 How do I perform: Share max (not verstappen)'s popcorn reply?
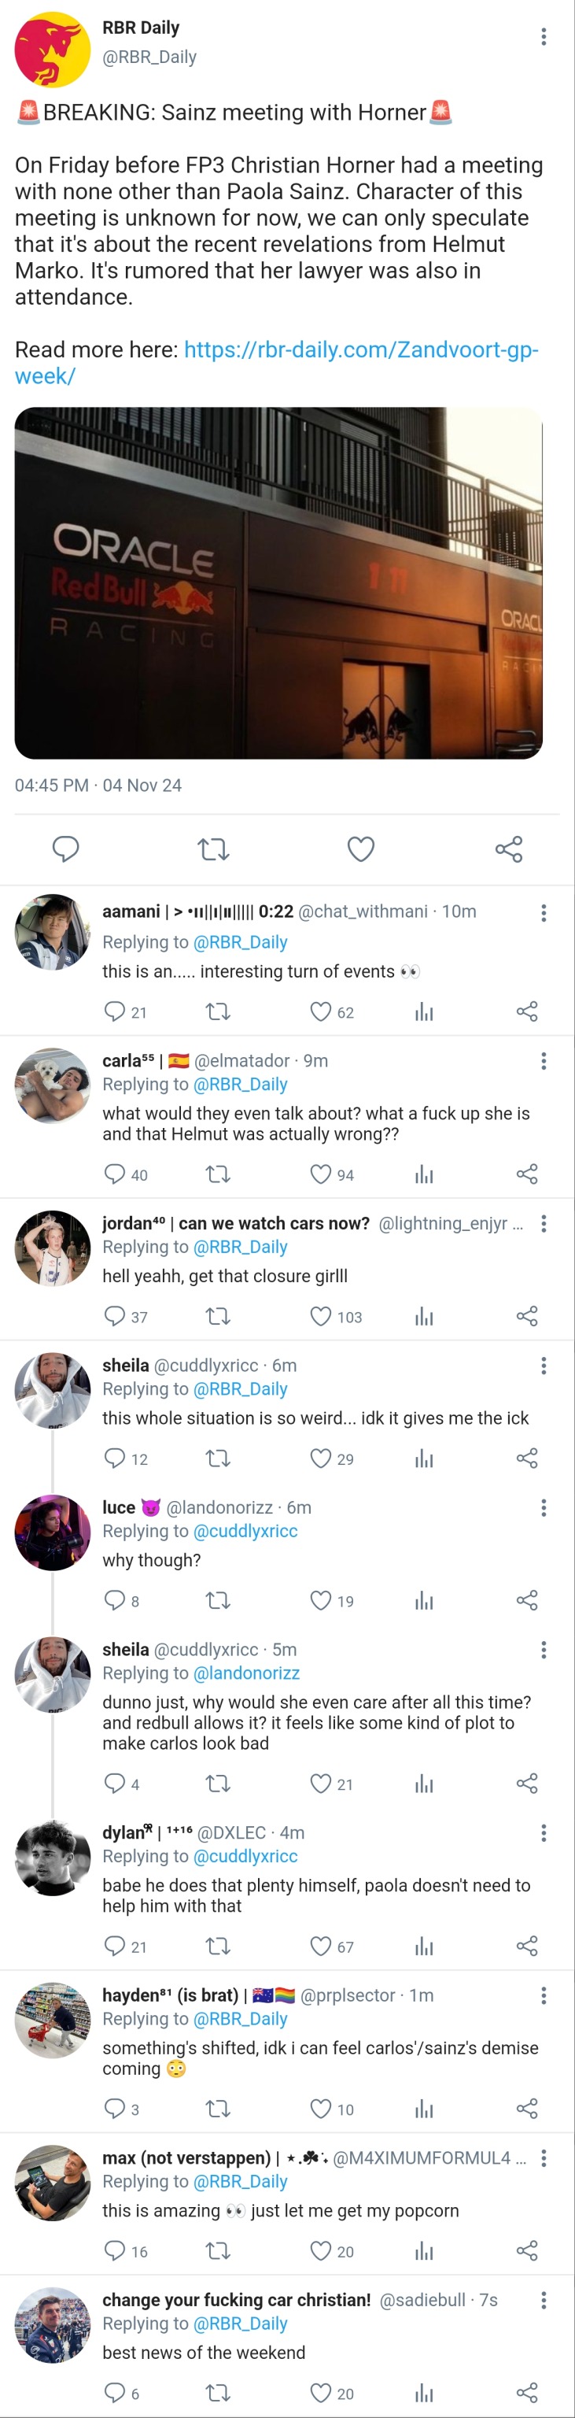click(x=527, y=2251)
